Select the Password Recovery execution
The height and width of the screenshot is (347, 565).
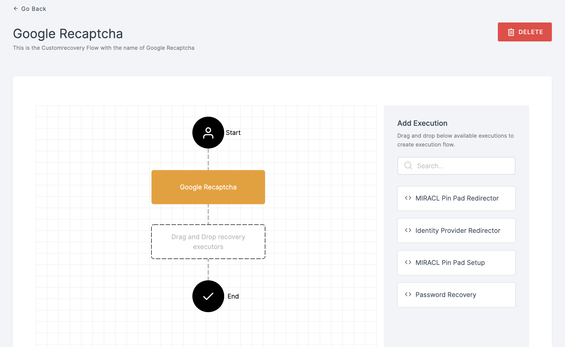click(x=456, y=294)
